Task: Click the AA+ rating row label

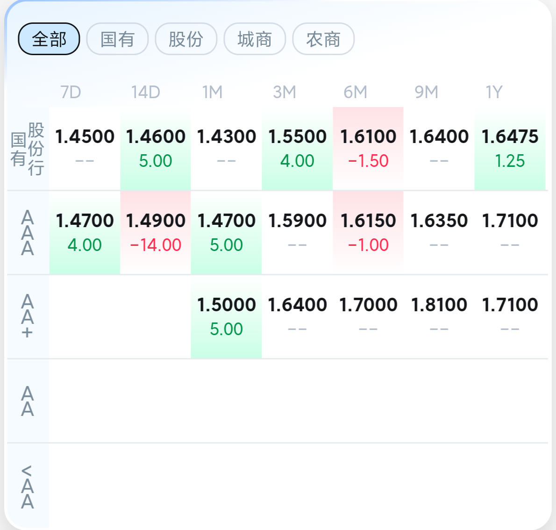Action: coord(28,316)
